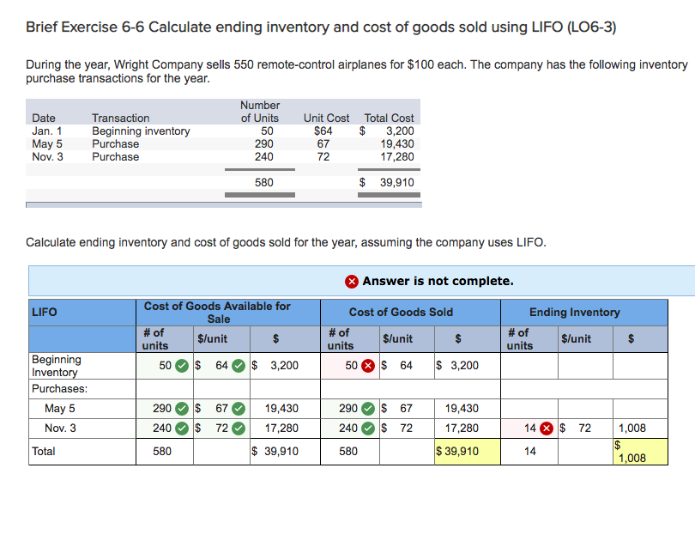The height and width of the screenshot is (535, 695).
Task: Click empty Ending Inventory units cell in Beginning Inventory row
Action: (529, 366)
